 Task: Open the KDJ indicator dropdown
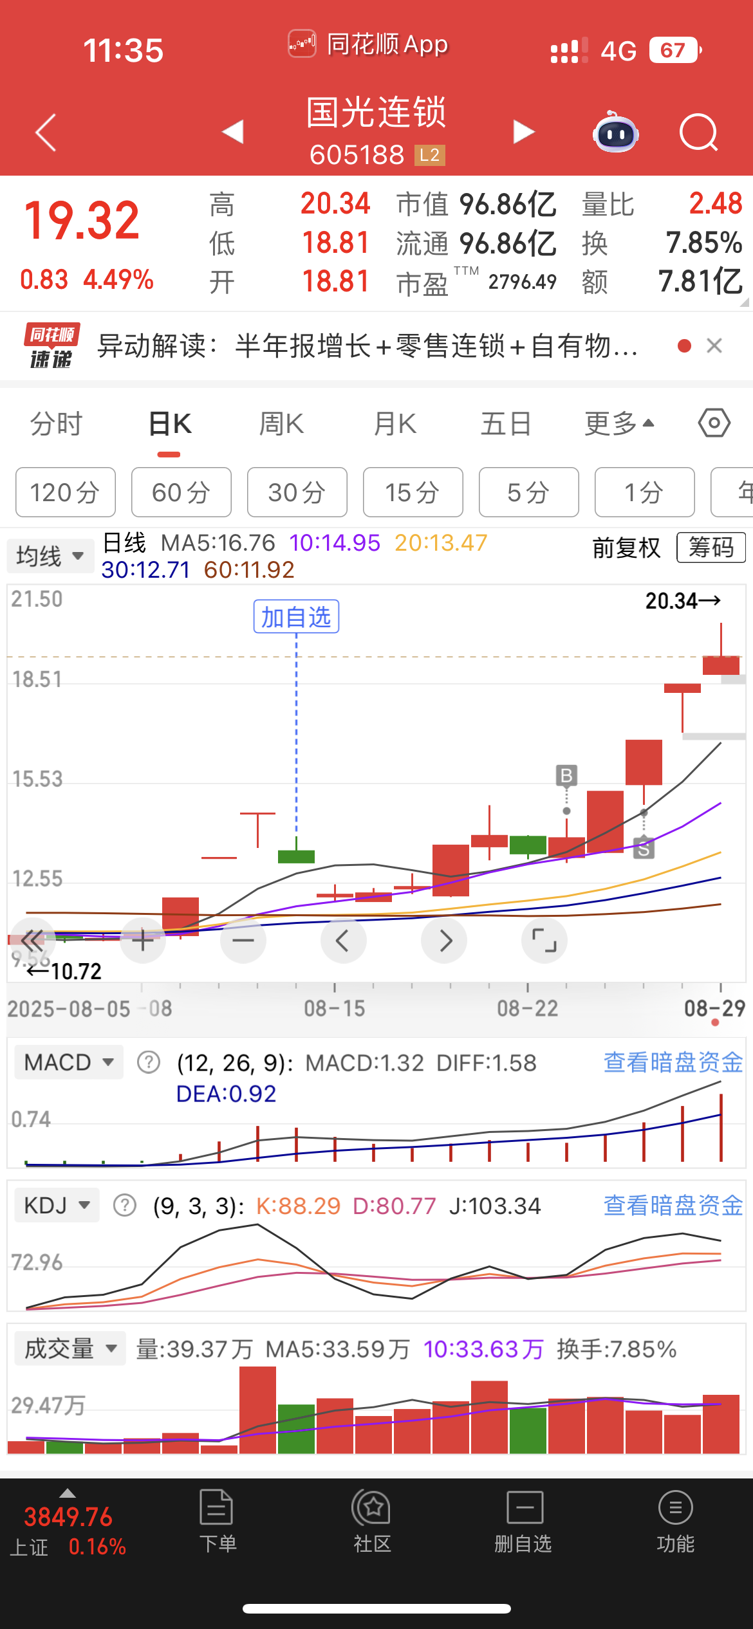point(57,1205)
